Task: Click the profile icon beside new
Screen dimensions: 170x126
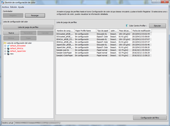Action: (8, 54)
